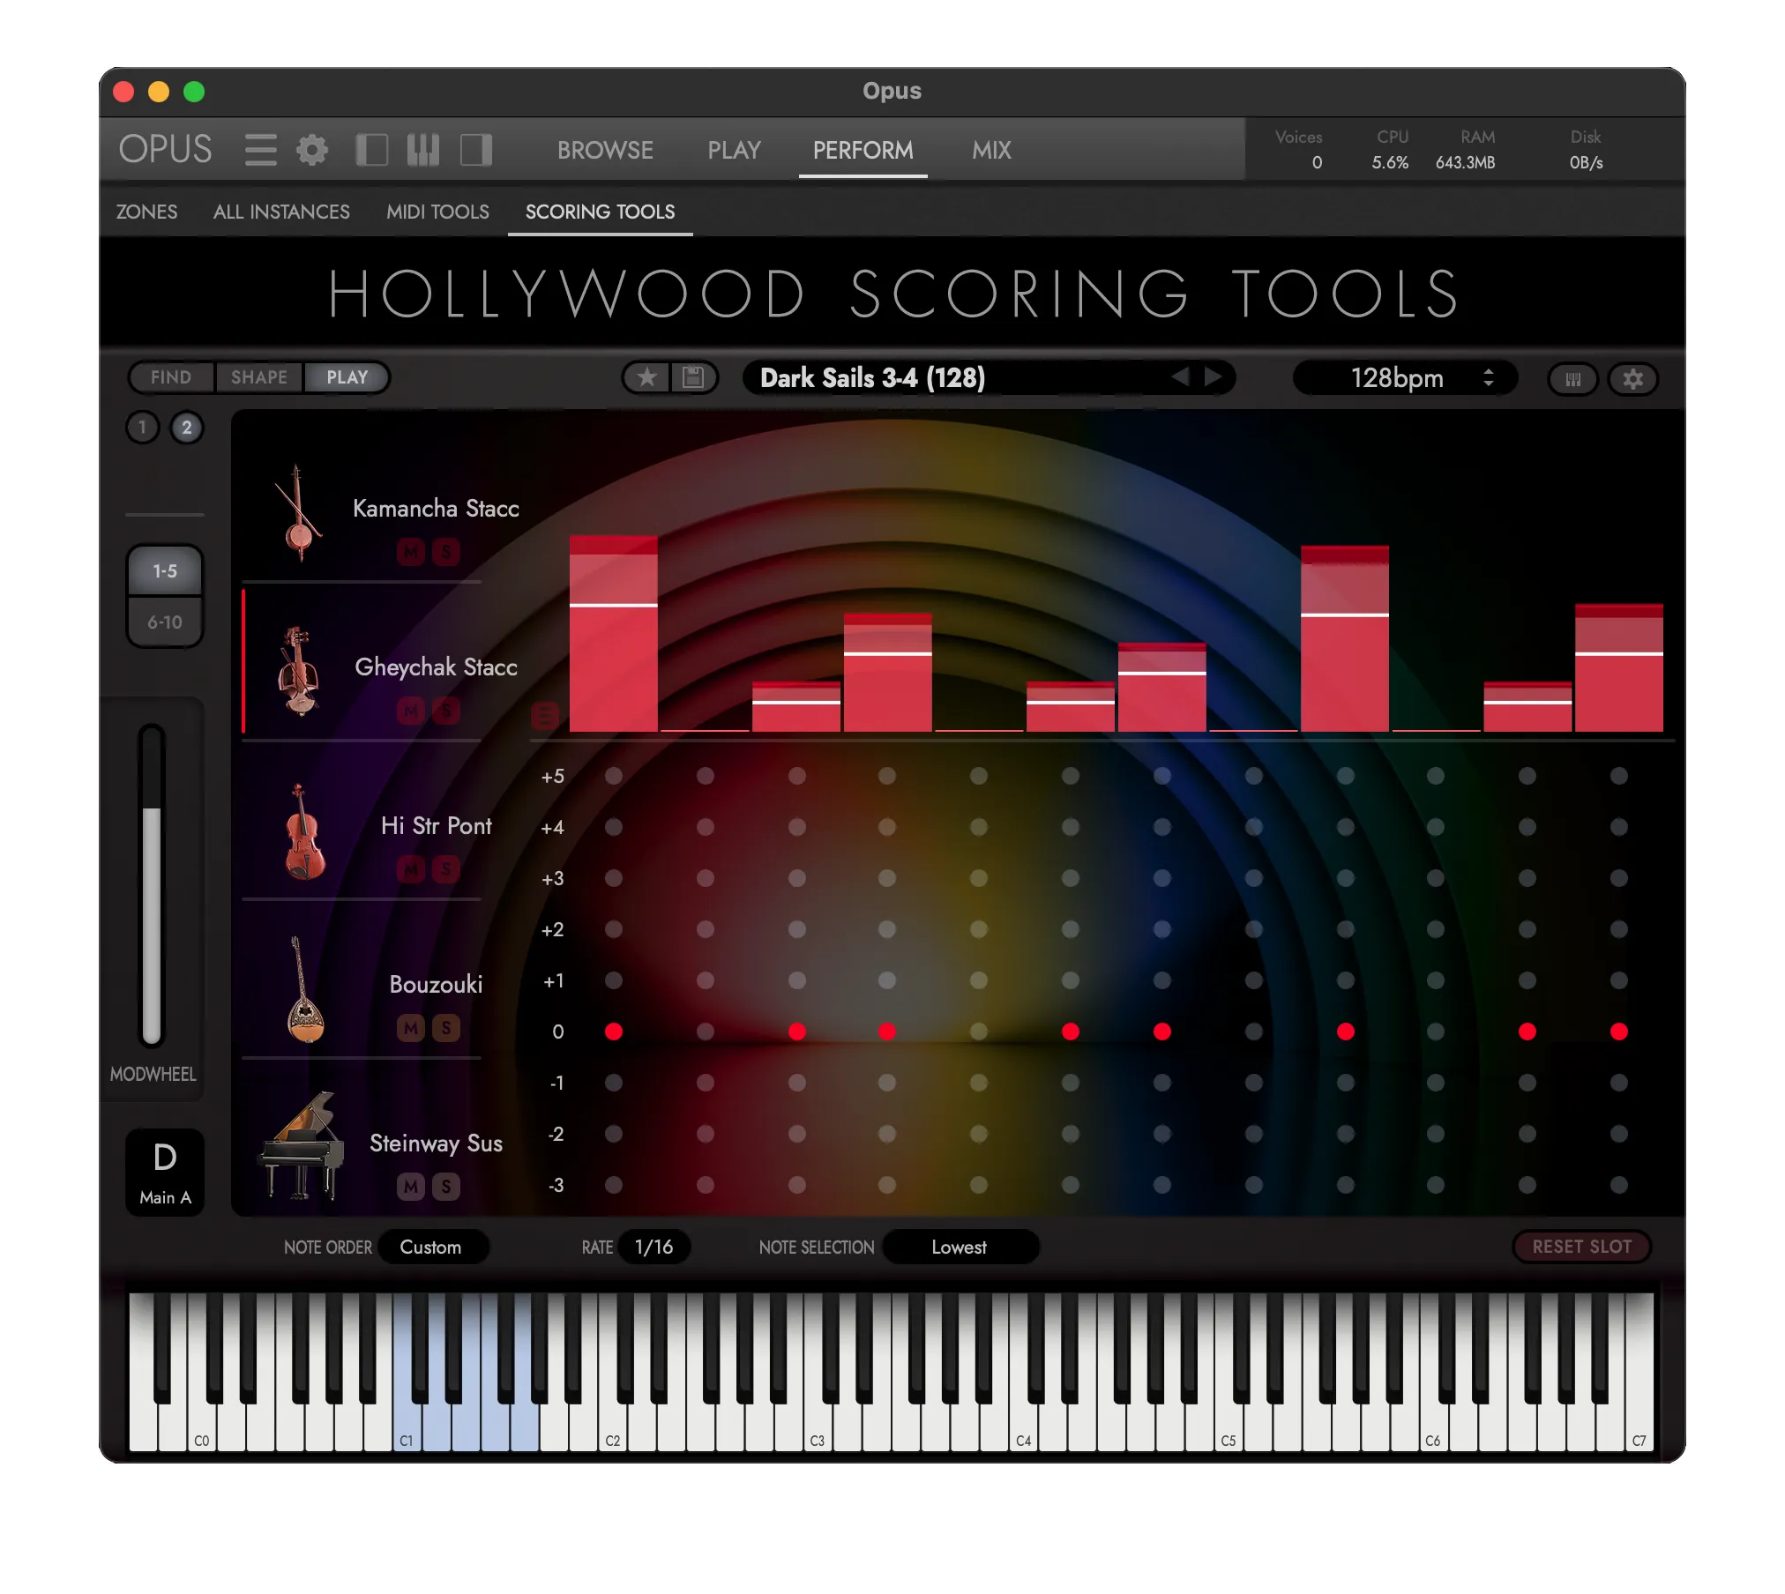The height and width of the screenshot is (1594, 1785).
Task: Toggle the keyboard piano view icon
Action: point(422,150)
